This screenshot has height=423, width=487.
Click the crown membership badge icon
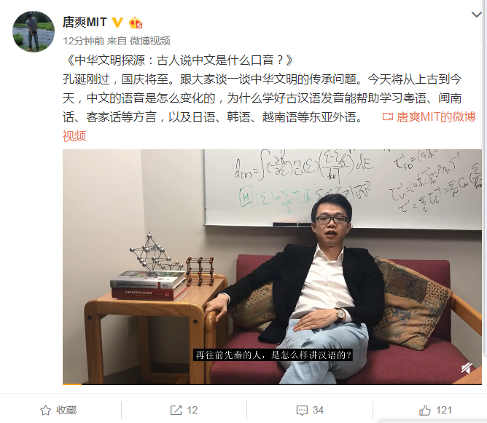coord(136,23)
